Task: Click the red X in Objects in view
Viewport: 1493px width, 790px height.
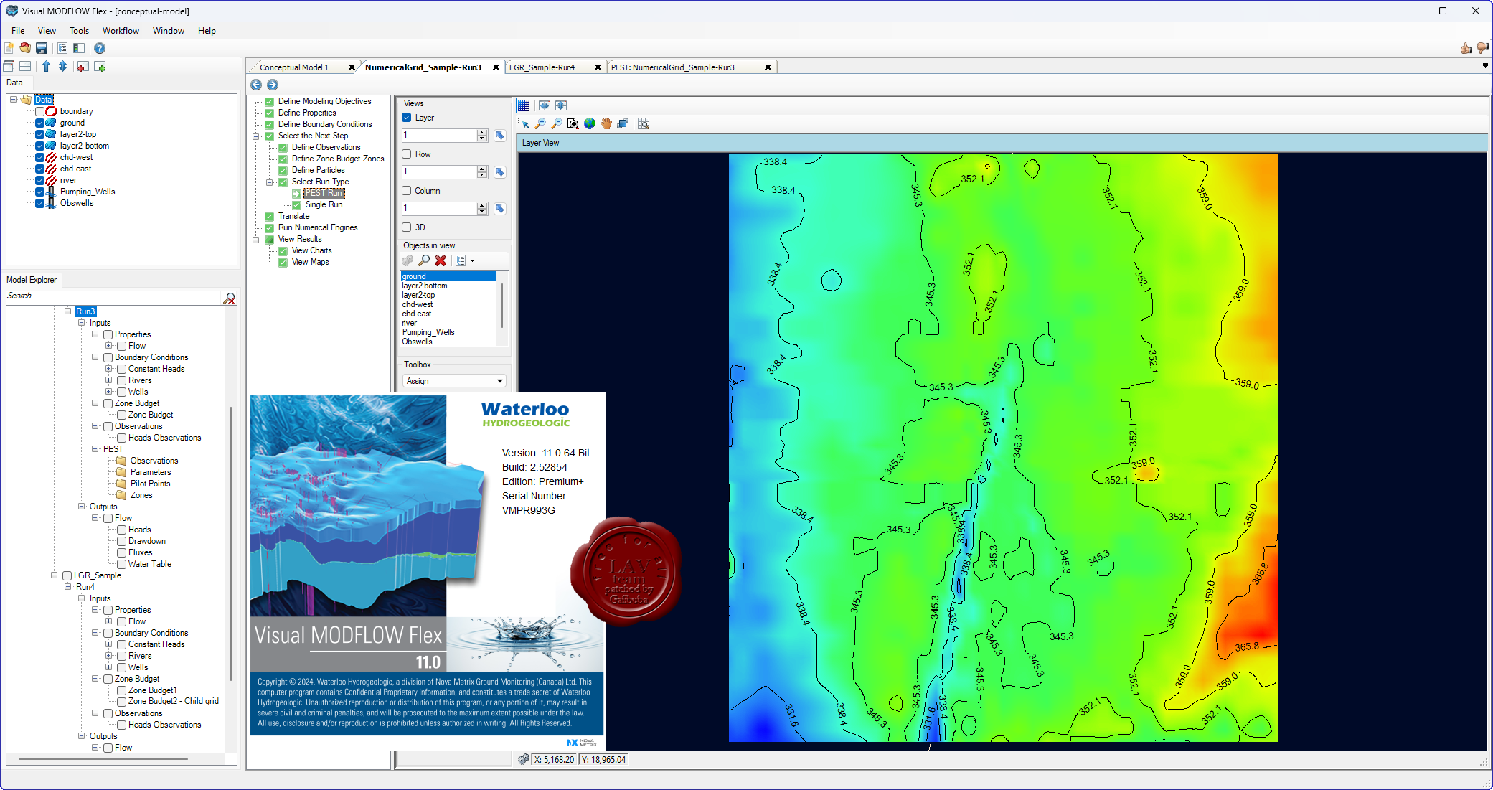Action: tap(441, 260)
